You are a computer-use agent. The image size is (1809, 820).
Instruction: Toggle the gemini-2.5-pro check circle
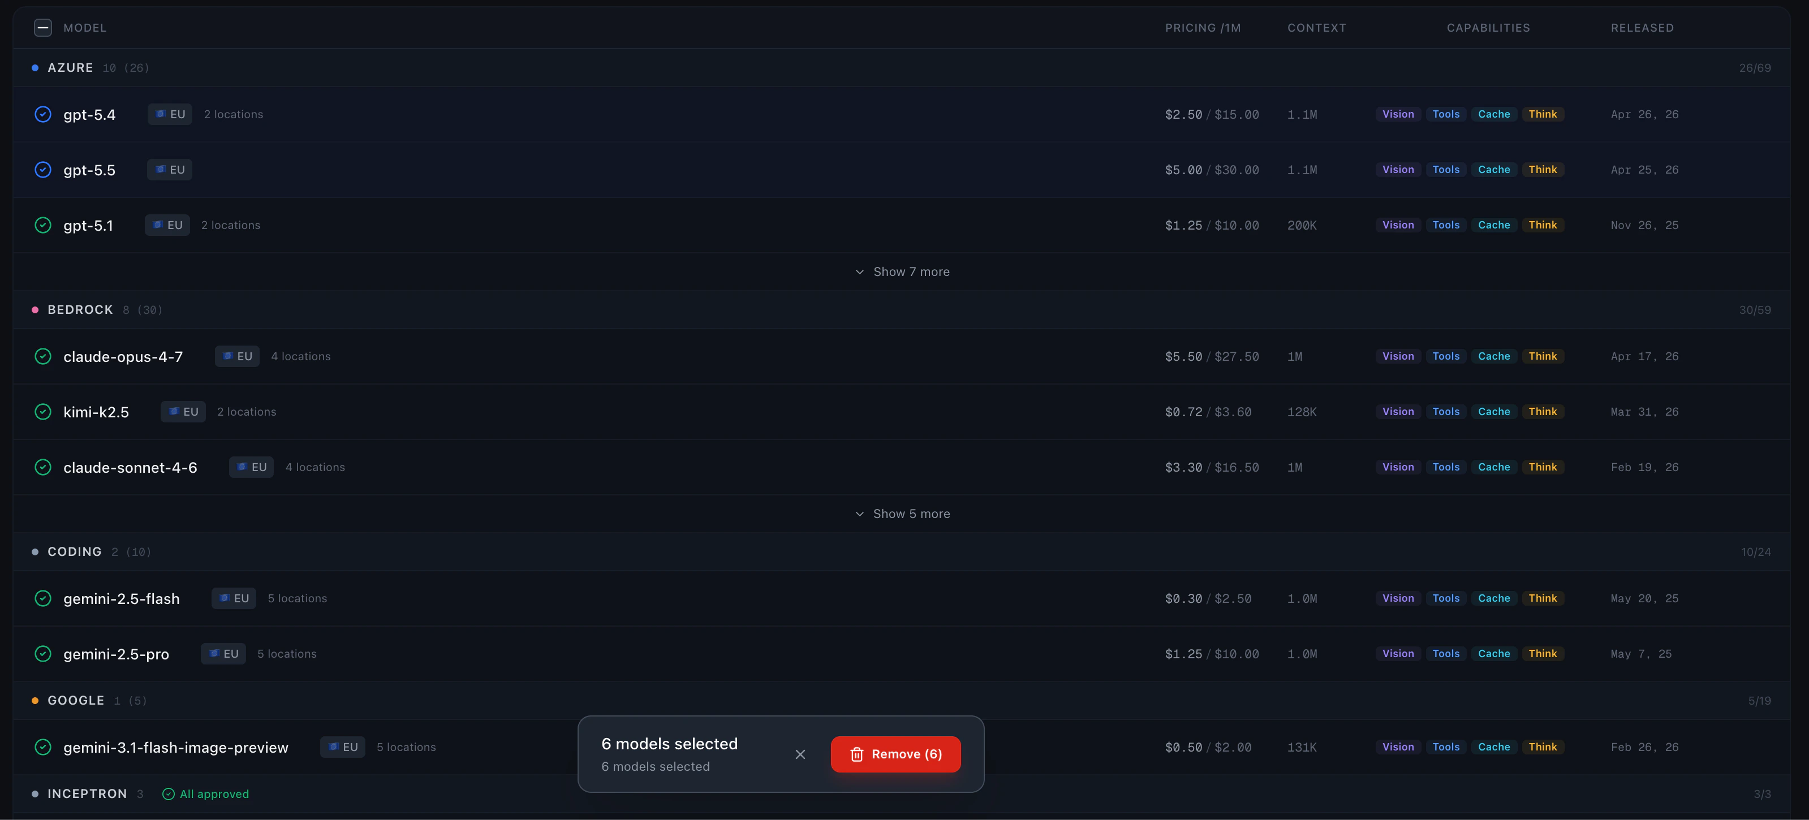pos(43,654)
